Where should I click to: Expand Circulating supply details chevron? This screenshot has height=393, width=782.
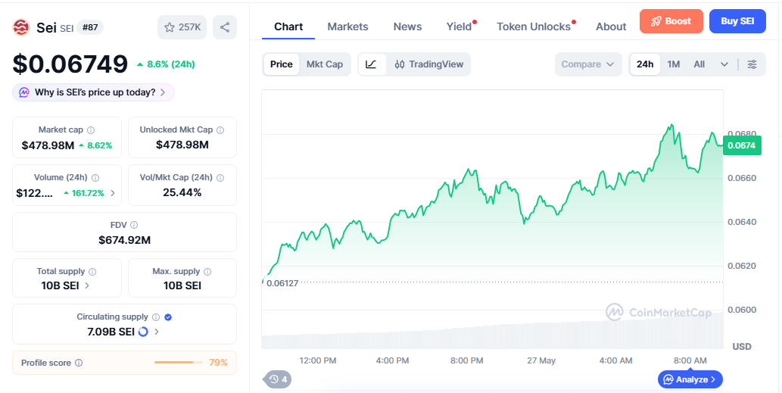coord(157,332)
